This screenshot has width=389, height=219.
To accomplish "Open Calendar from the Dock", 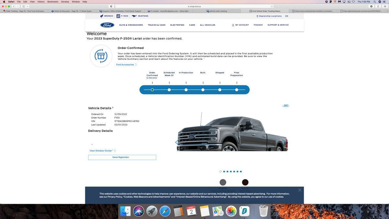I will pyautogui.click(x=192, y=211).
